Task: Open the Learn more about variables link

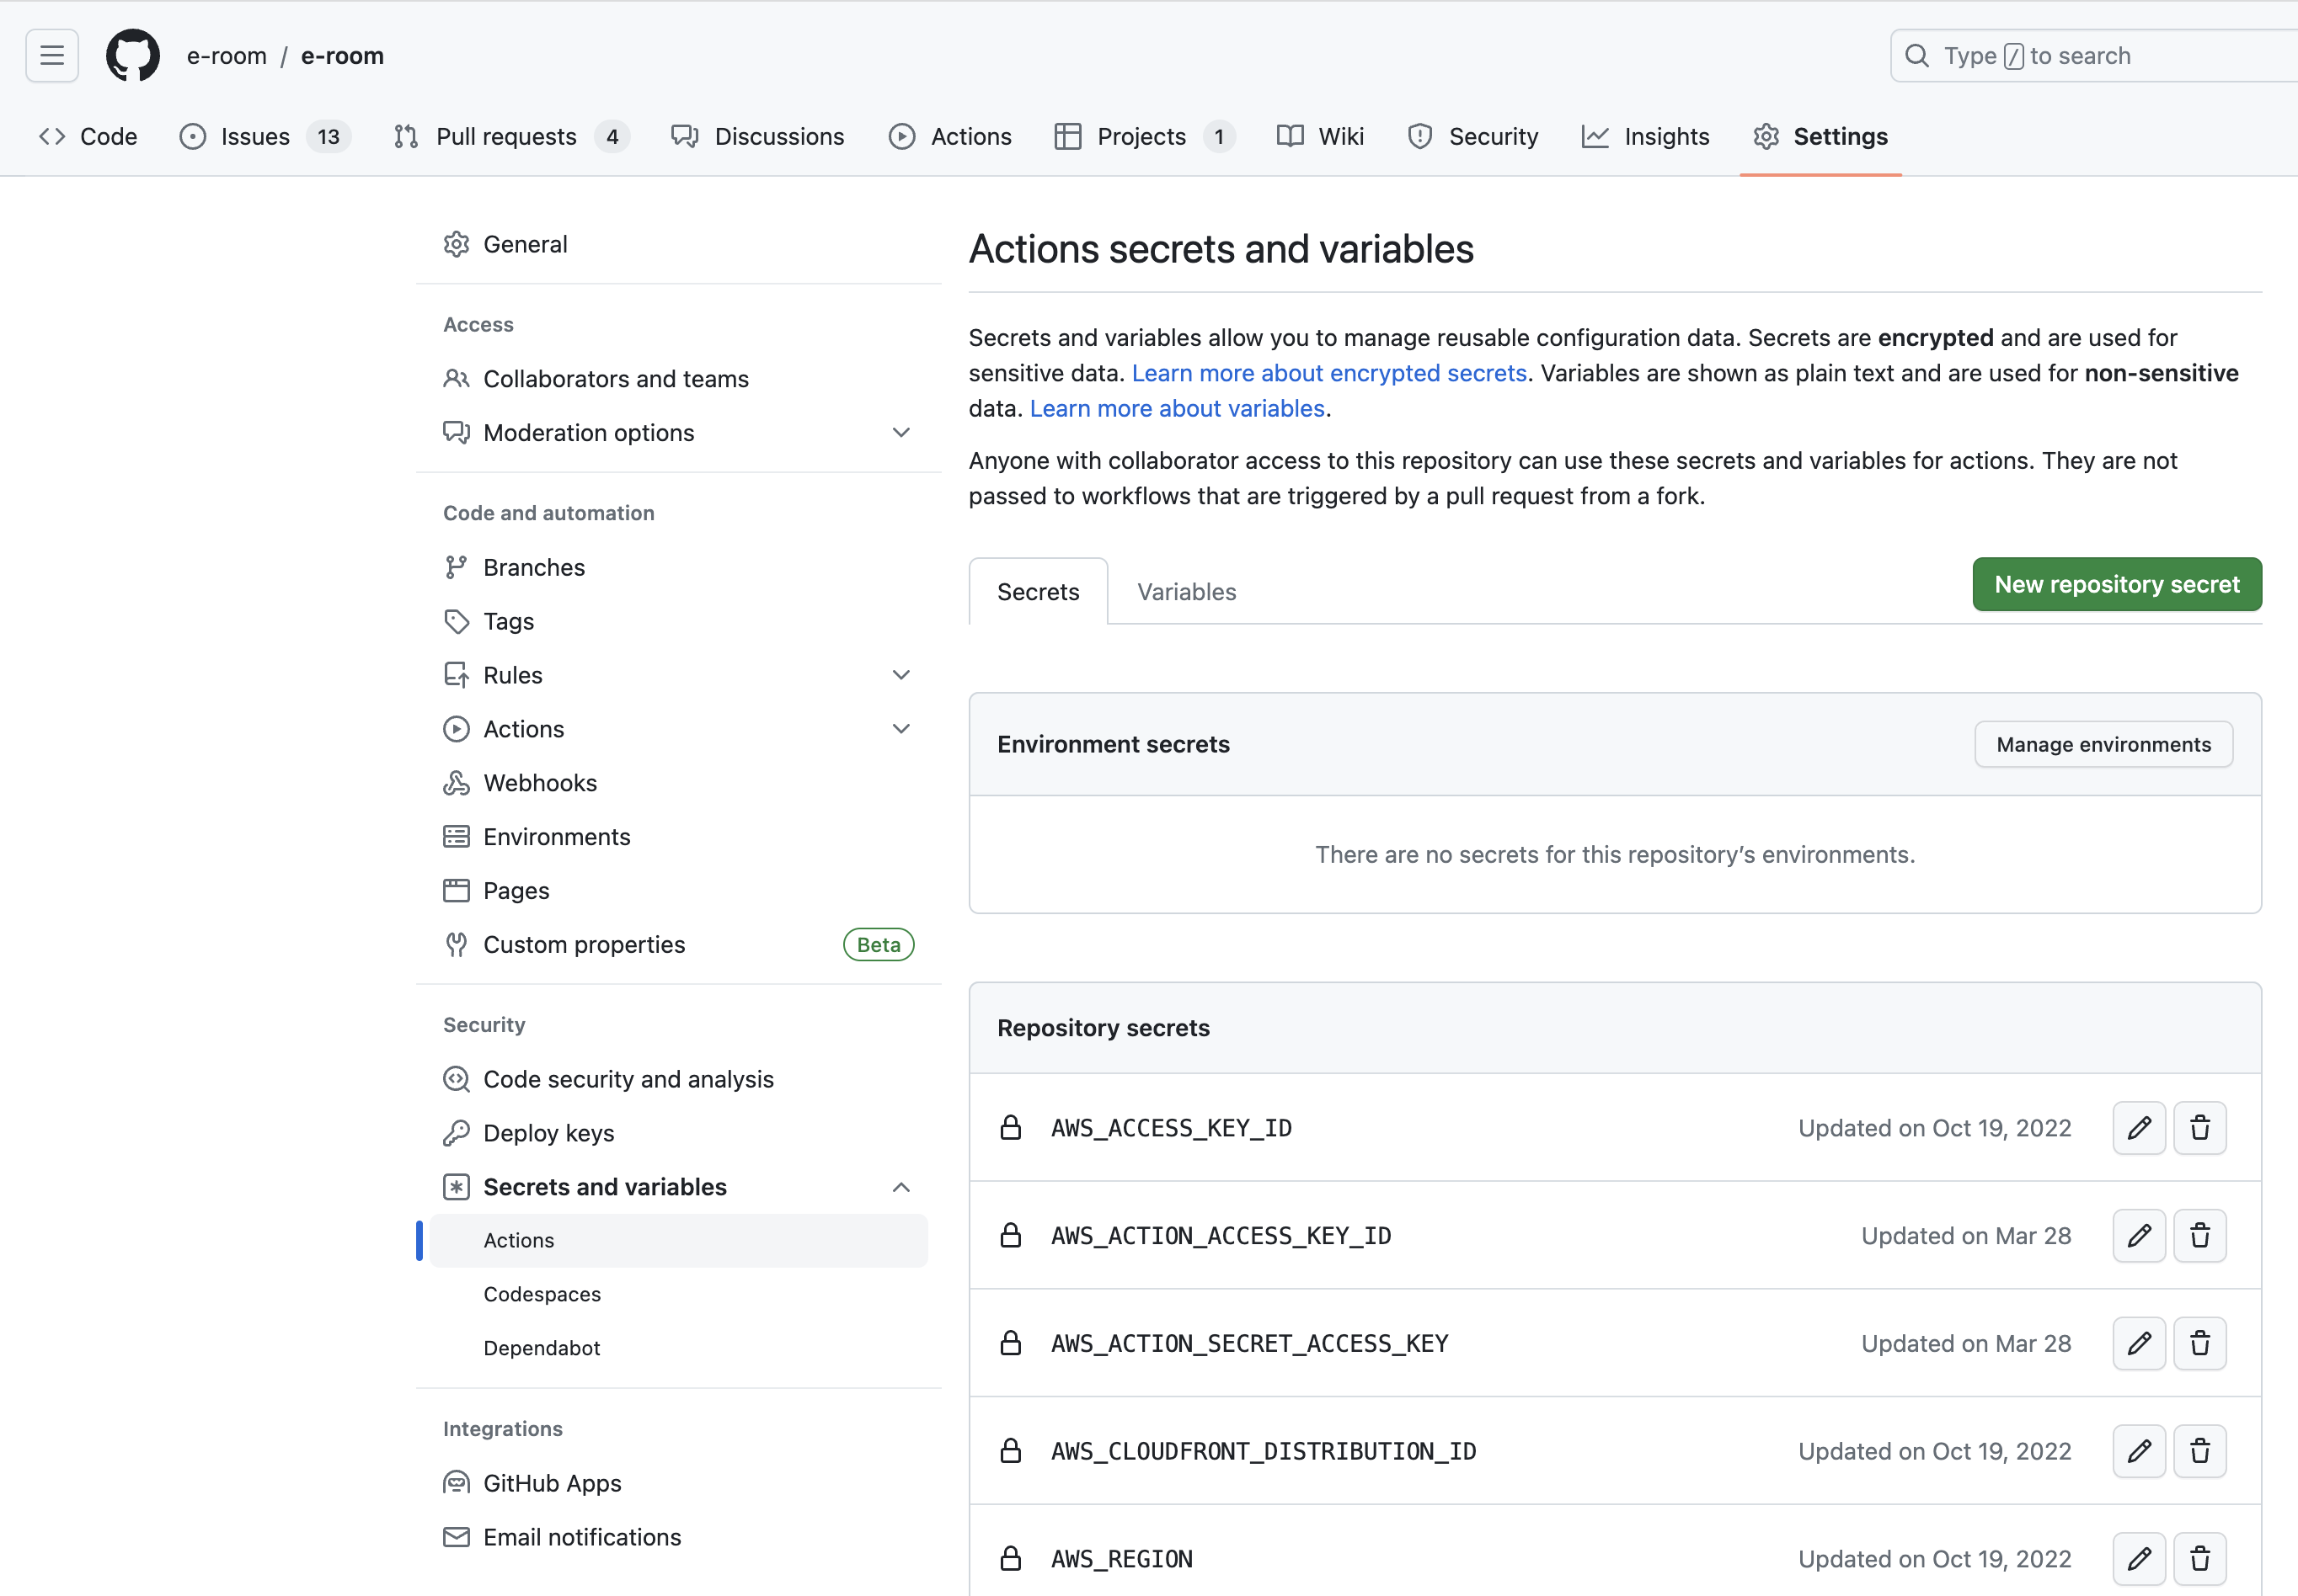Action: [1175, 408]
